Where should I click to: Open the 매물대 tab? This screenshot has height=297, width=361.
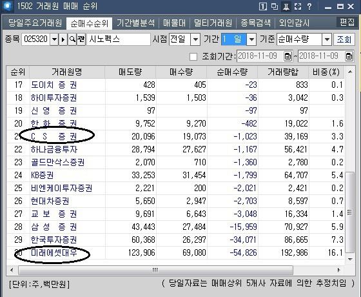point(174,23)
